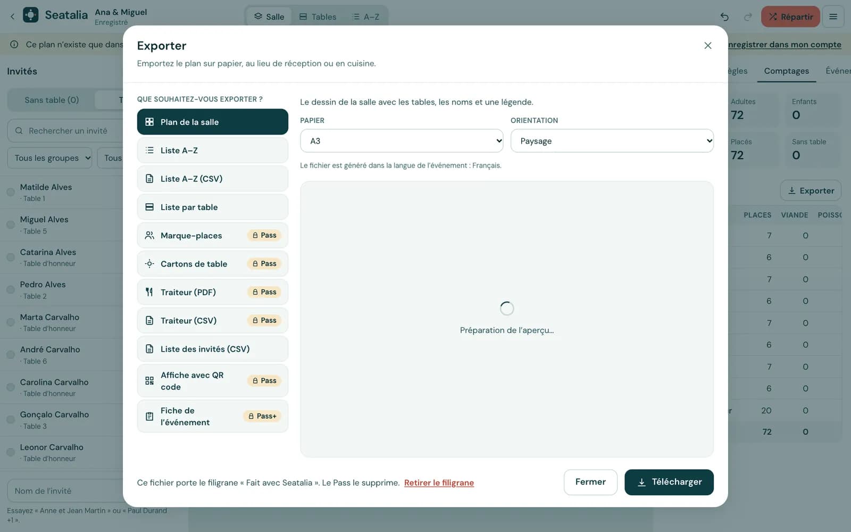The image size is (851, 532).
Task: Close the Exporter dialog with X
Action: click(708, 46)
